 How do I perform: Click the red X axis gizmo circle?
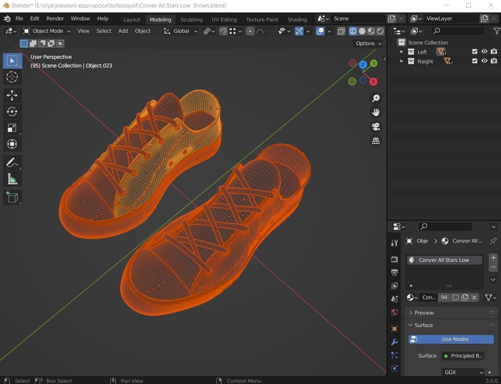(x=373, y=81)
